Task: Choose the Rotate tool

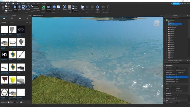Action: click(x=28, y=8)
